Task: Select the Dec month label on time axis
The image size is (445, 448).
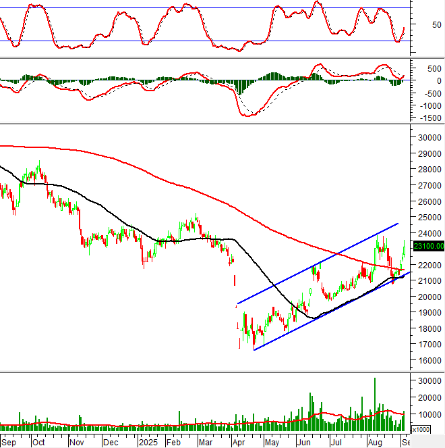Action: [111, 442]
